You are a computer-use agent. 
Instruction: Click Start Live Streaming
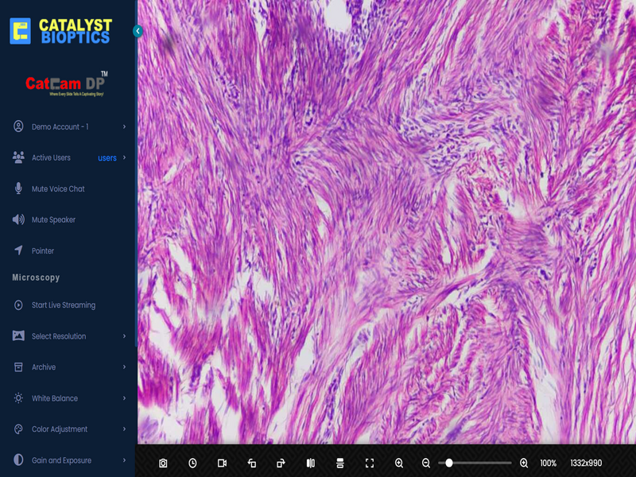click(x=63, y=305)
